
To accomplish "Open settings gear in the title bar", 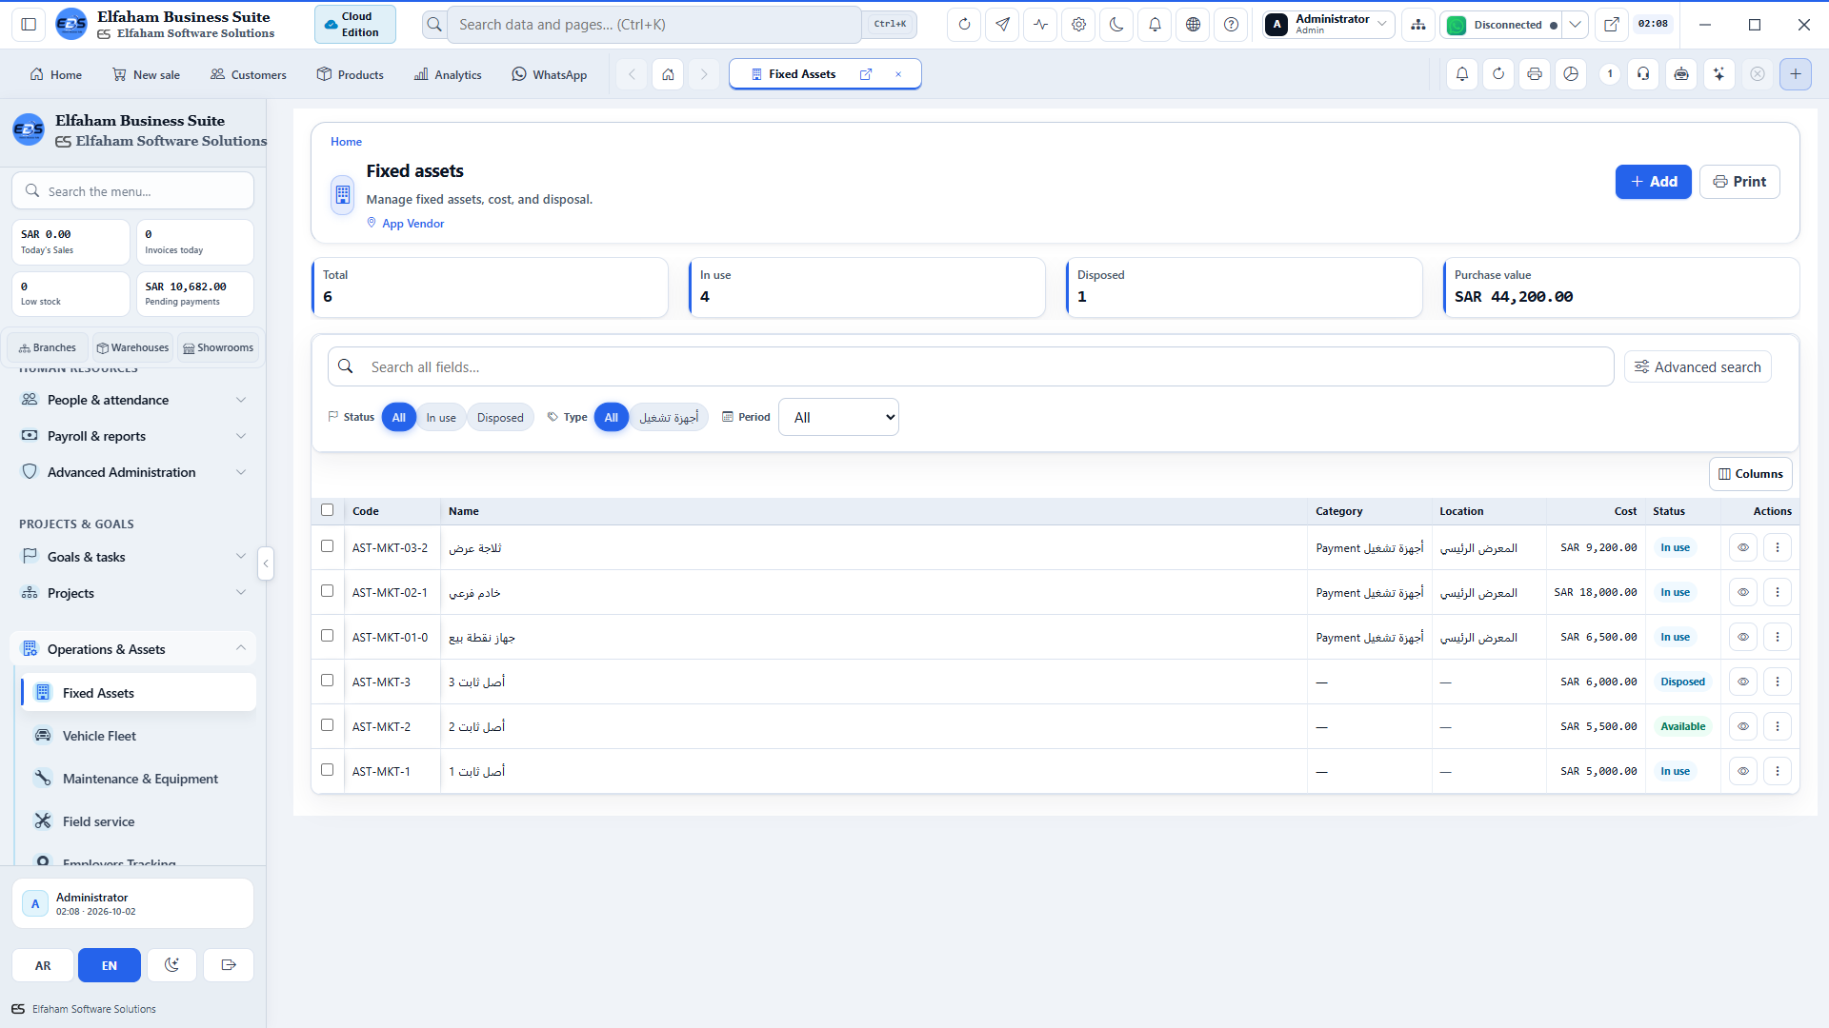I will click(1078, 25).
